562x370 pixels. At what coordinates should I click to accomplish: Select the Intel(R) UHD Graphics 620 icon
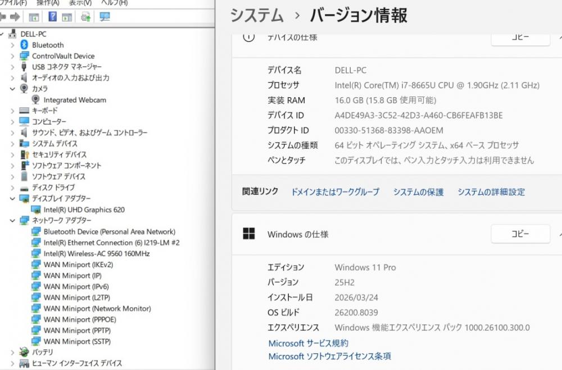click(x=36, y=209)
